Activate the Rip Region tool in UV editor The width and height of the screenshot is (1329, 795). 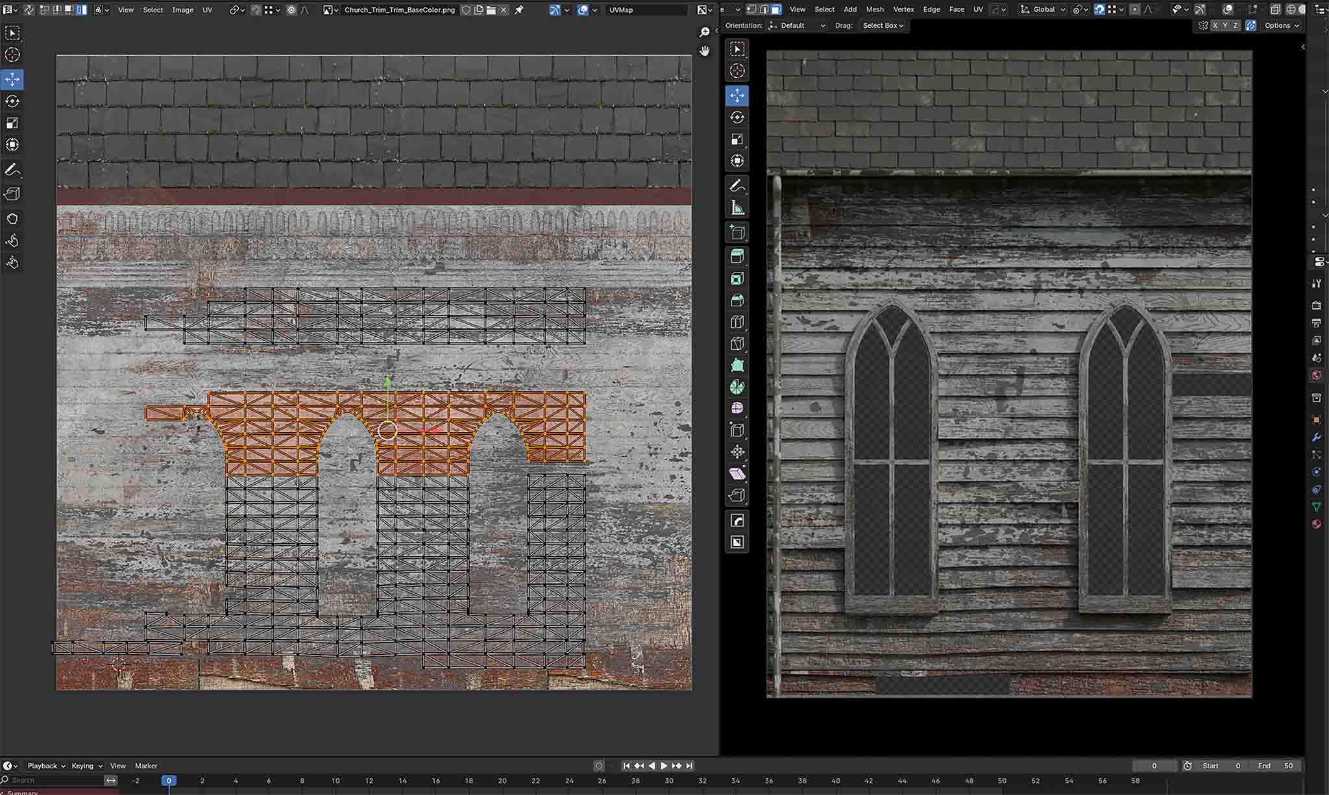coord(12,194)
